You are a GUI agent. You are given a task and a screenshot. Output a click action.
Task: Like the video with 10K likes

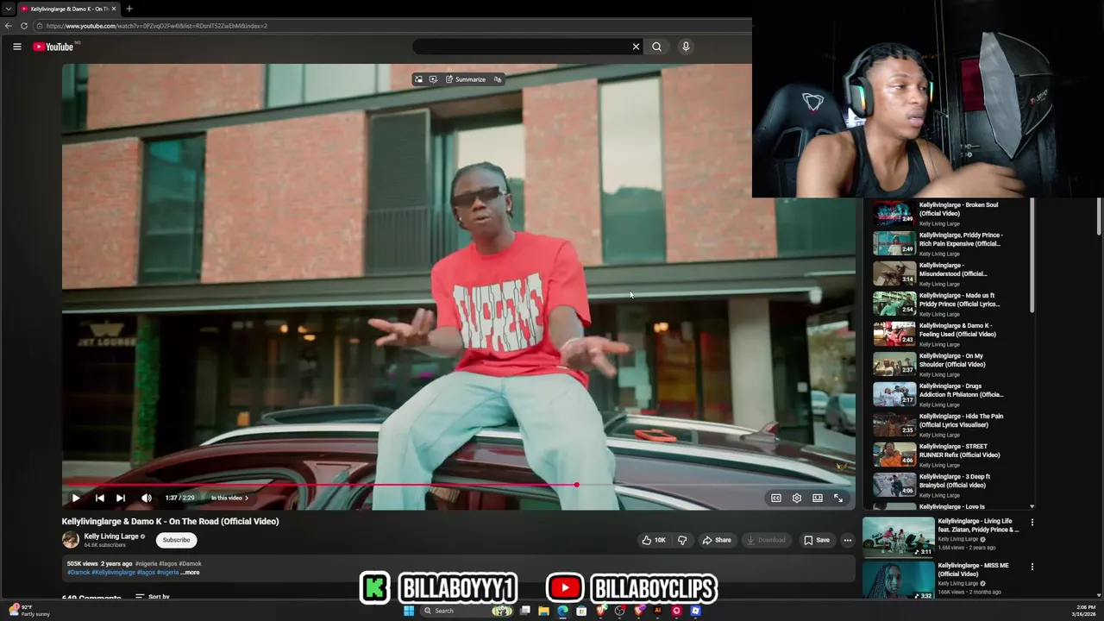(x=654, y=540)
